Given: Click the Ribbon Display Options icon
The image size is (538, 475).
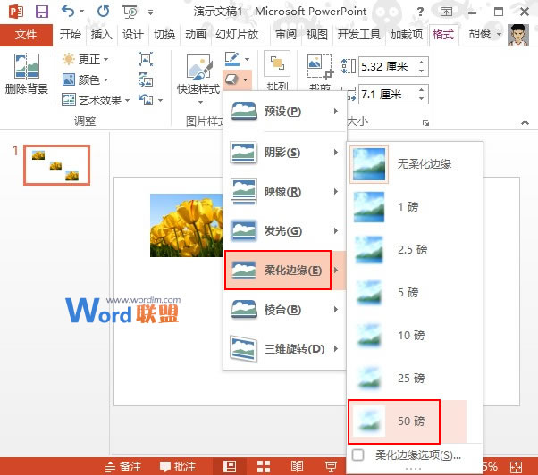Looking at the screenshot, I should tap(446, 12).
